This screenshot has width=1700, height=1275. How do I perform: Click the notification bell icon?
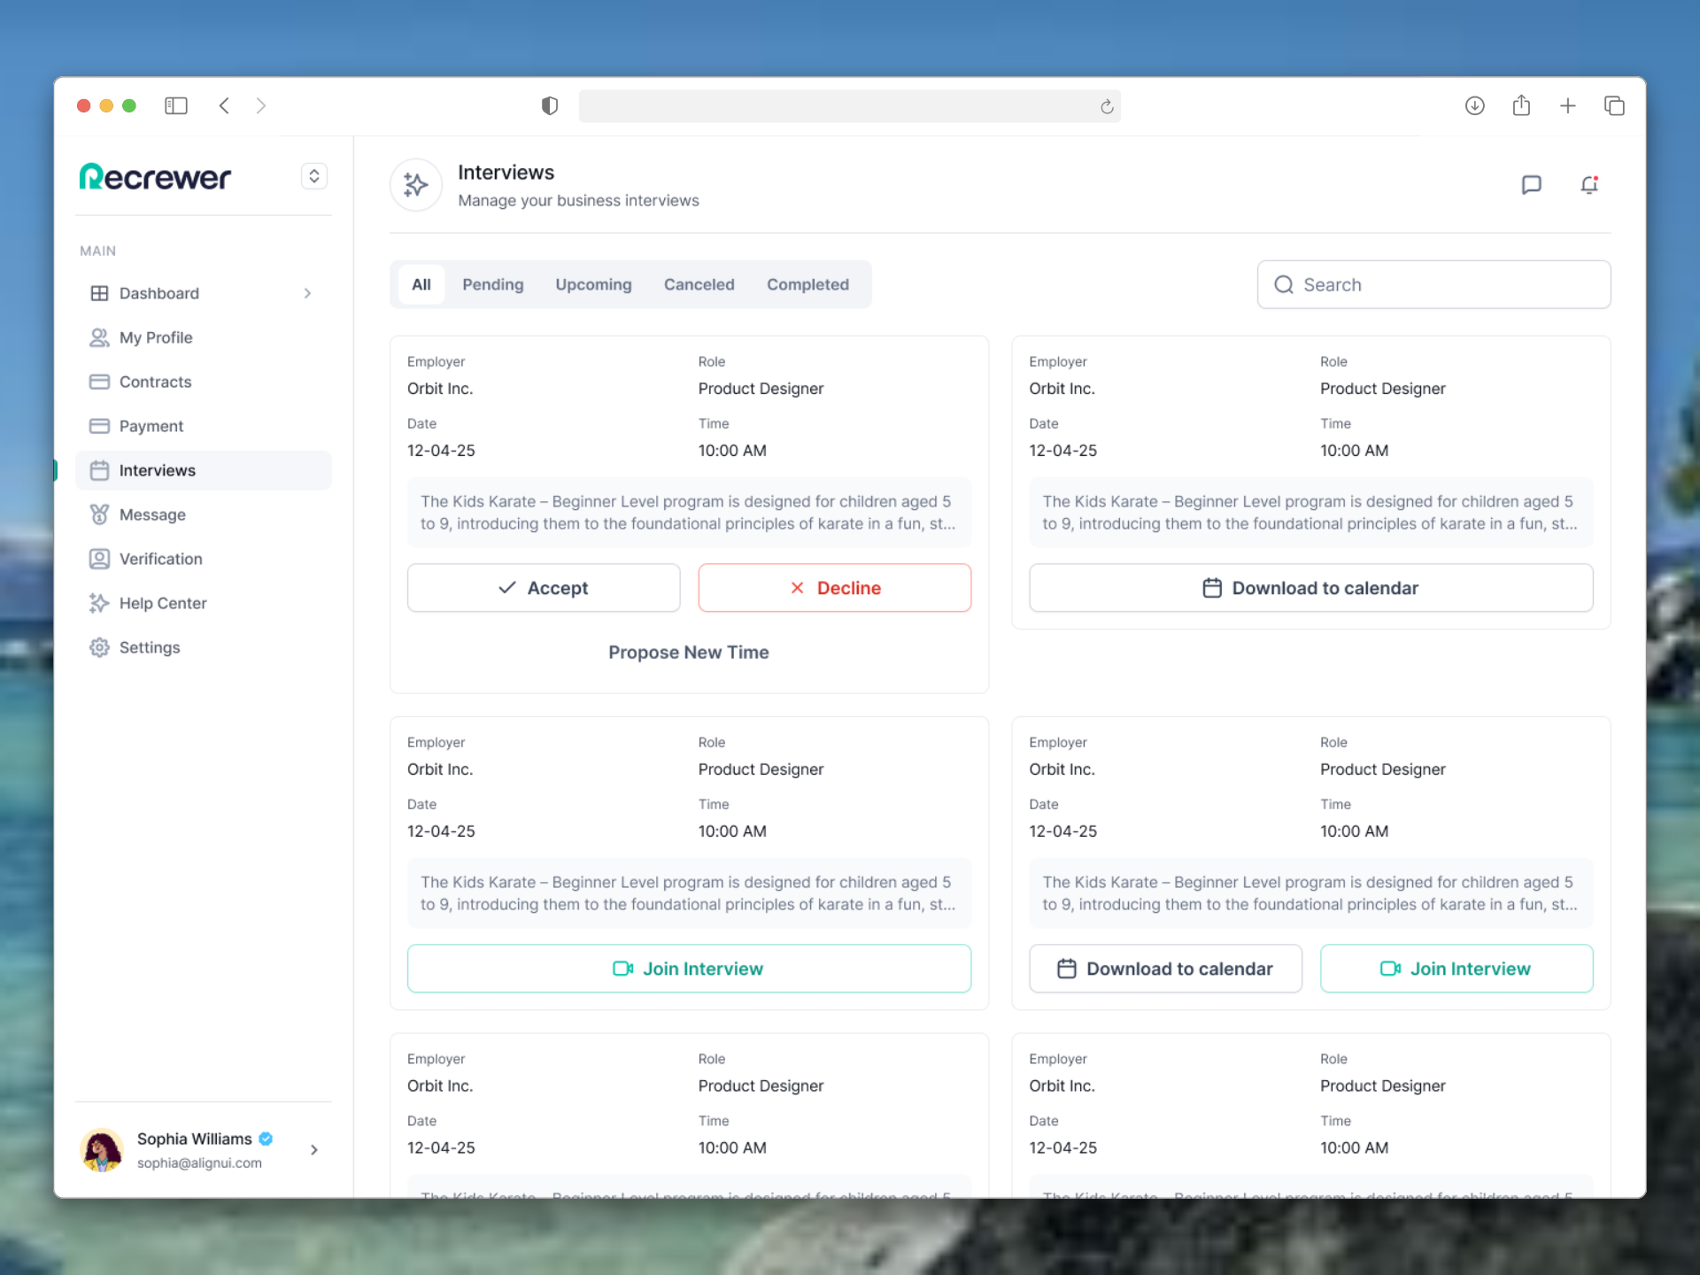tap(1589, 185)
